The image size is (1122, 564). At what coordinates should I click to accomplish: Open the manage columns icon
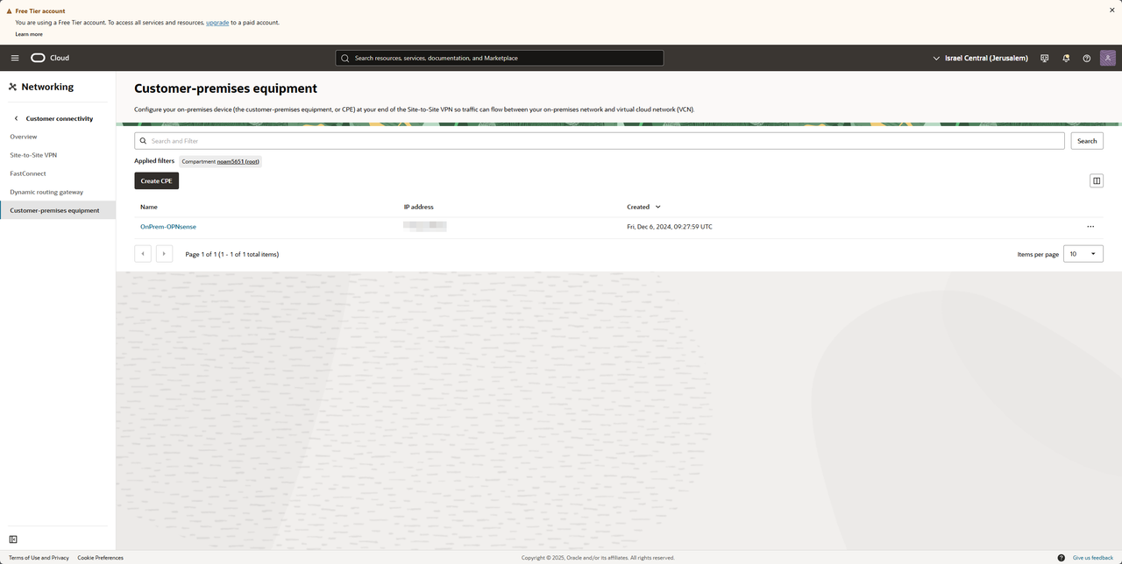coord(1096,180)
